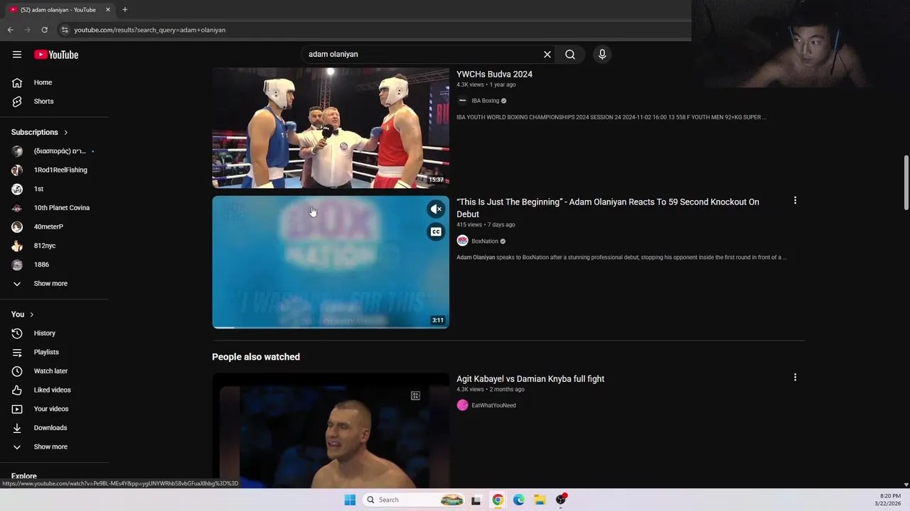
Task: Open the YouTube hamburger guide menu
Action: click(x=17, y=55)
